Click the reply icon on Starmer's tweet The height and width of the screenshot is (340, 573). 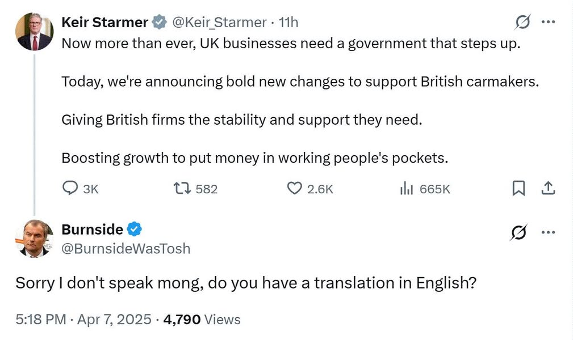[x=70, y=189]
